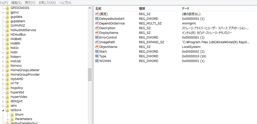257x124 pixels.
Task: Expand the i8042prt key
Action: point(3,101)
